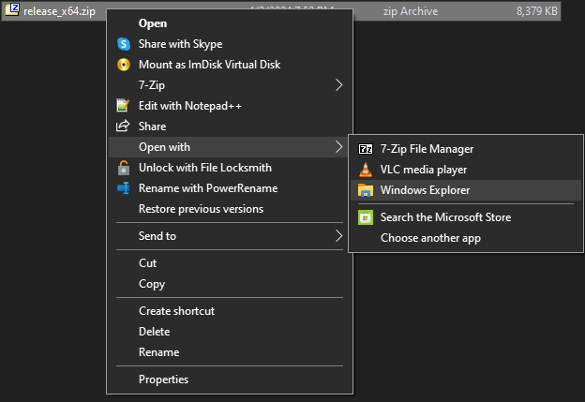Expand the Open with submenu arrow
The width and height of the screenshot is (585, 402).
338,147
